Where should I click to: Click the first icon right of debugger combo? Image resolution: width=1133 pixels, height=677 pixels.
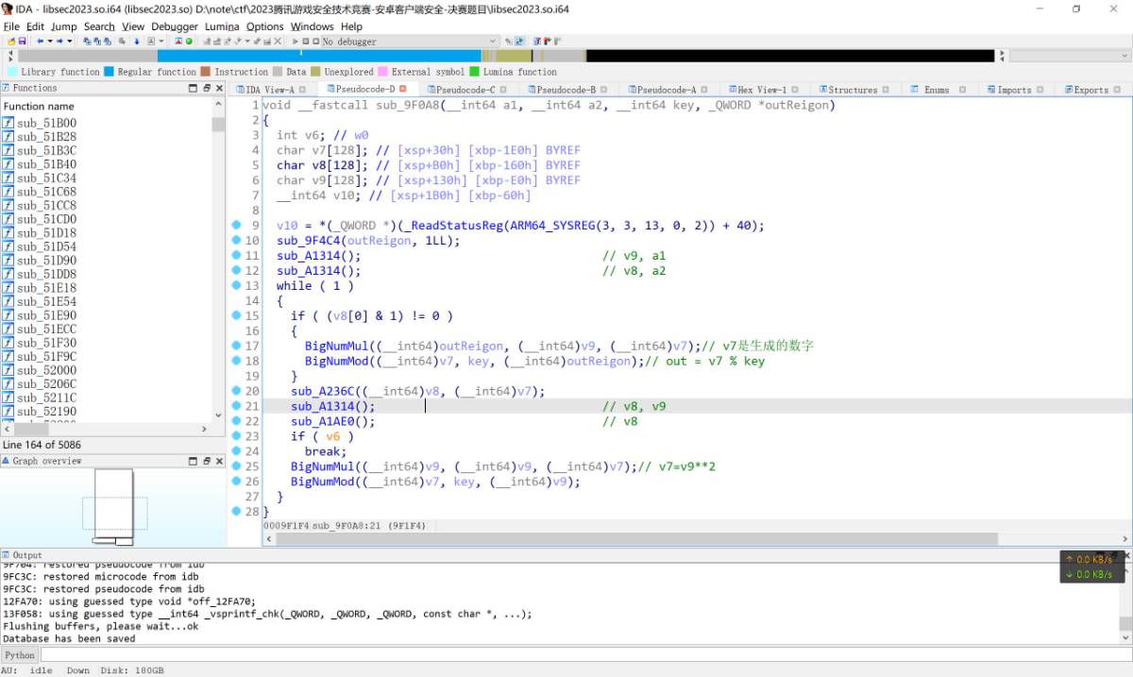pyautogui.click(x=507, y=42)
